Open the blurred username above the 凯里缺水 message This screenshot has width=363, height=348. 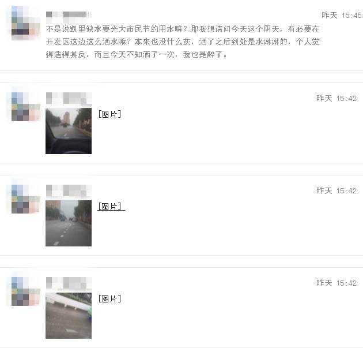coord(69,14)
